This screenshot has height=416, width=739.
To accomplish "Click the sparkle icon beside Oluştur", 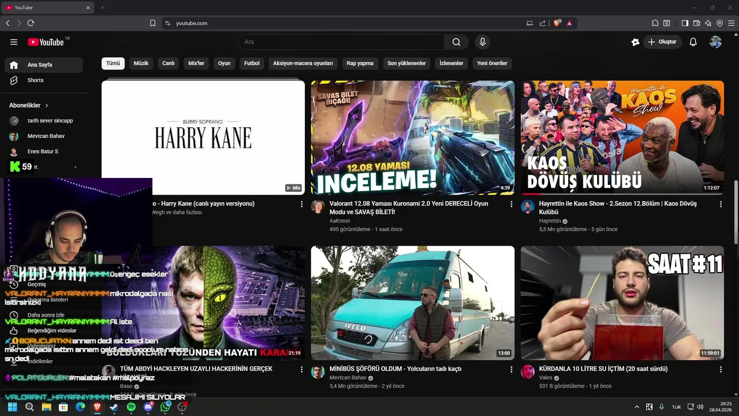I will point(635,42).
